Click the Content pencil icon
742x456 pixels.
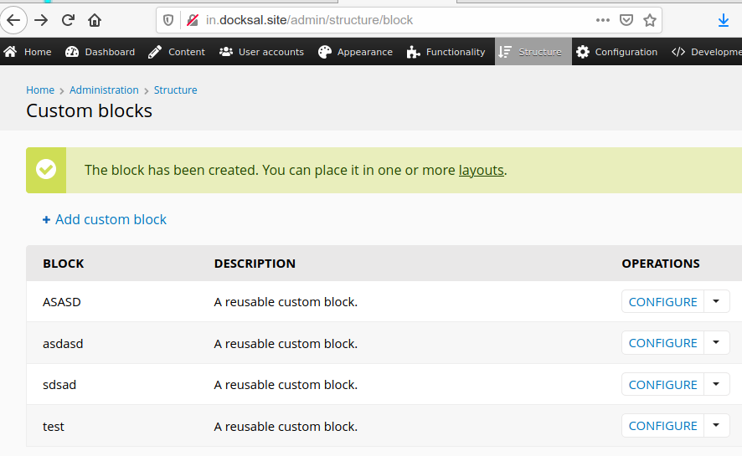(x=155, y=52)
